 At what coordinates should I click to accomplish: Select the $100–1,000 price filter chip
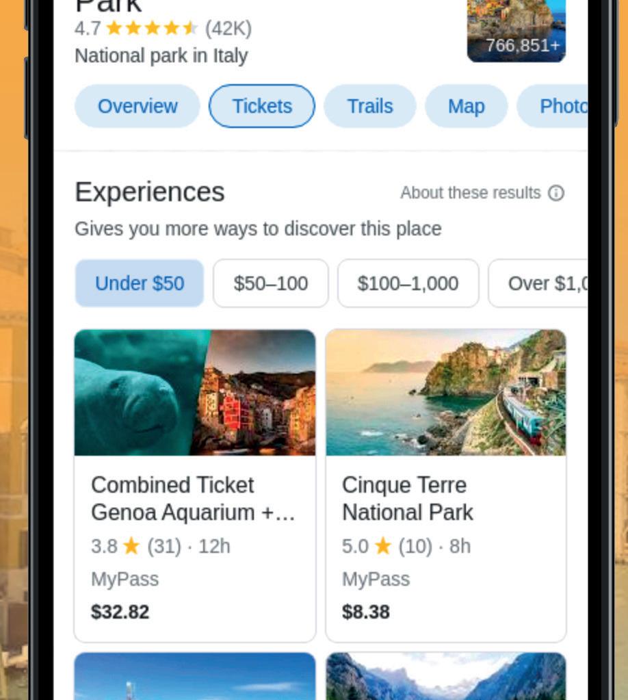tap(408, 283)
